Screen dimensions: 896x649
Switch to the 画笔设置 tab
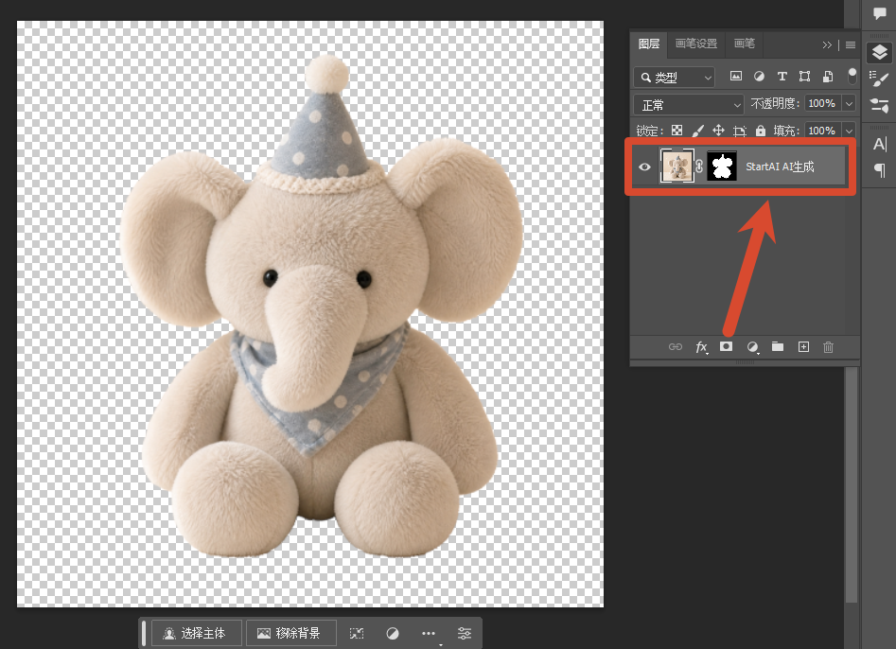pyautogui.click(x=696, y=44)
